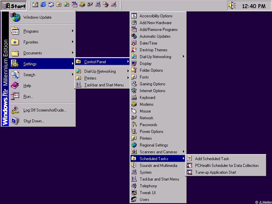272x204 pixels.
Task: Open Fonts folder entry
Action: pyautogui.click(x=158, y=77)
